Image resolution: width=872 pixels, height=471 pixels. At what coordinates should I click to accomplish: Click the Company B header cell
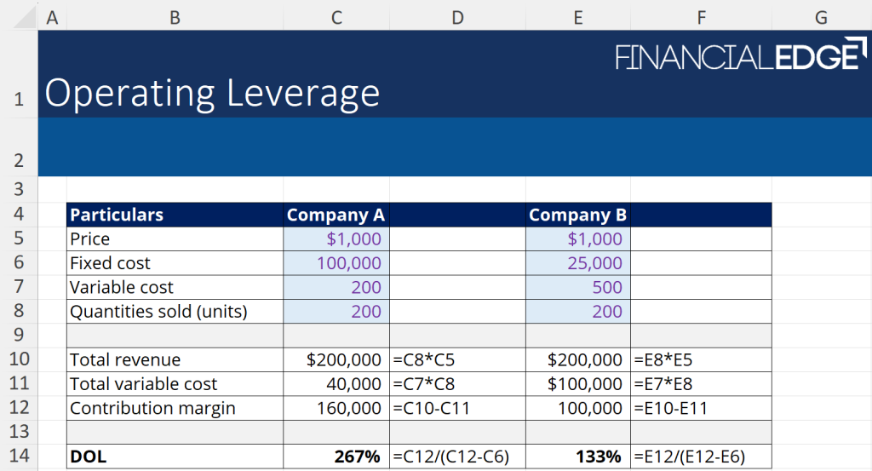tap(578, 215)
